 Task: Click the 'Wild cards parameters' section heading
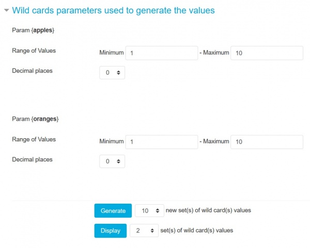coord(113,10)
